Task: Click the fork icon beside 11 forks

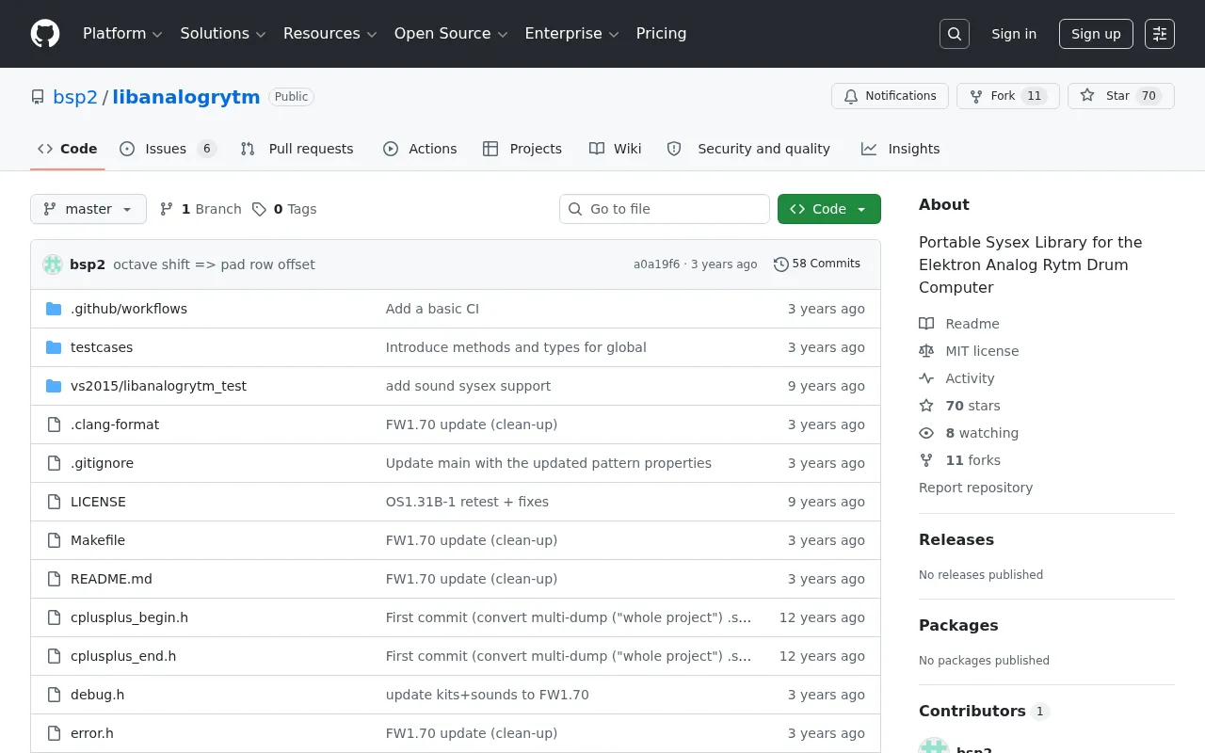Action: click(926, 460)
